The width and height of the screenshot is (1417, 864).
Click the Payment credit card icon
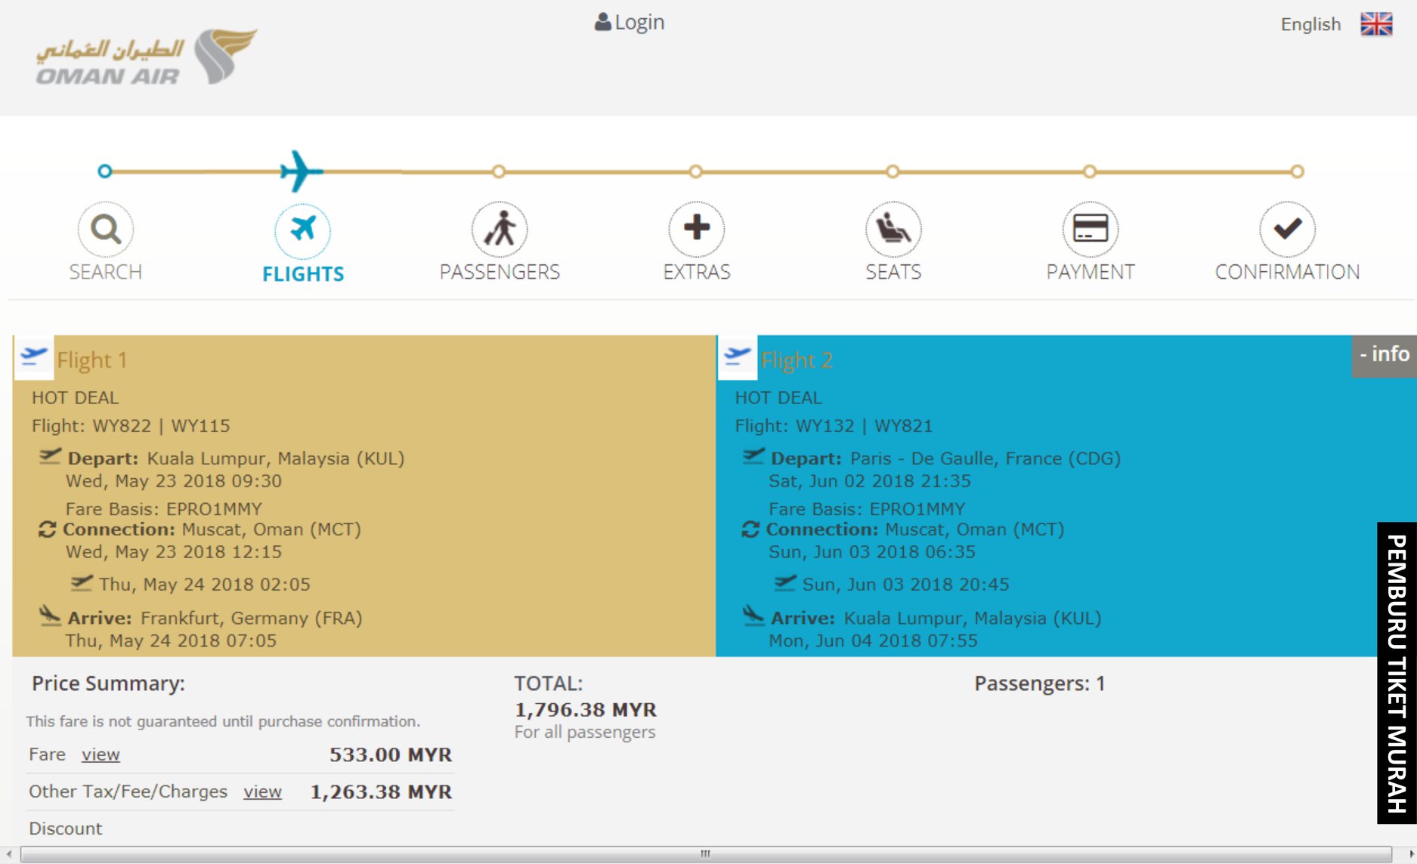point(1091,229)
